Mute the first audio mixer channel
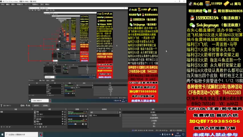The width and height of the screenshot is (243, 137). coord(83,116)
